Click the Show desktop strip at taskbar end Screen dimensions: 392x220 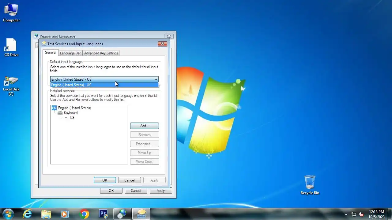coord(390,214)
